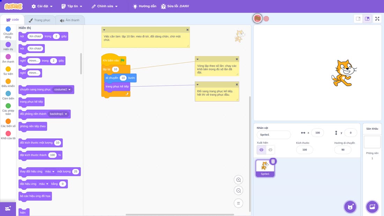
Task: Open Hướng dẫn tutorials
Action: click(145, 6)
